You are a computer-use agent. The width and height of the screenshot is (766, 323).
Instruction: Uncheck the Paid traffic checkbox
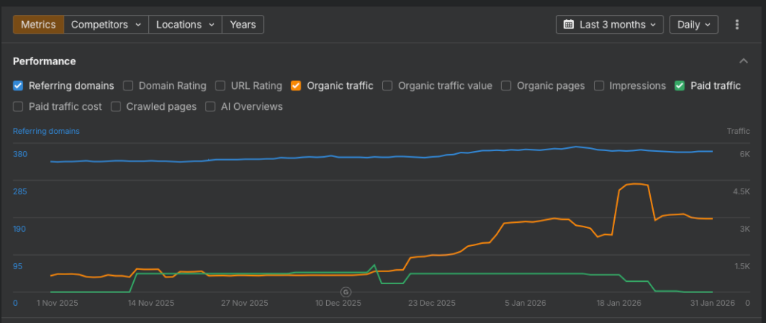tap(679, 86)
